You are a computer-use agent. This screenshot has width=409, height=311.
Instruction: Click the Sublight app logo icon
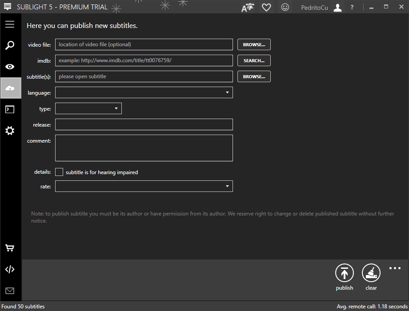(8, 7)
